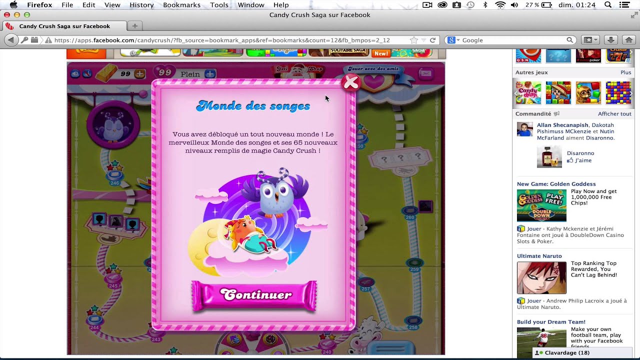Open the Firefox downloads arrow
Image resolution: width=640 pixels, height=360 pixels.
610,40
